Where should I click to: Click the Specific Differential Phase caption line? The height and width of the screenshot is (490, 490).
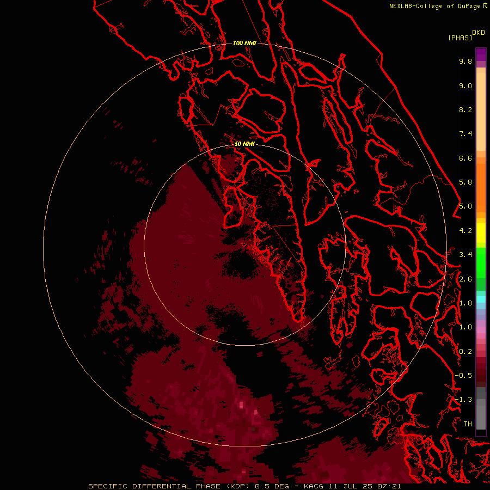[x=244, y=486]
